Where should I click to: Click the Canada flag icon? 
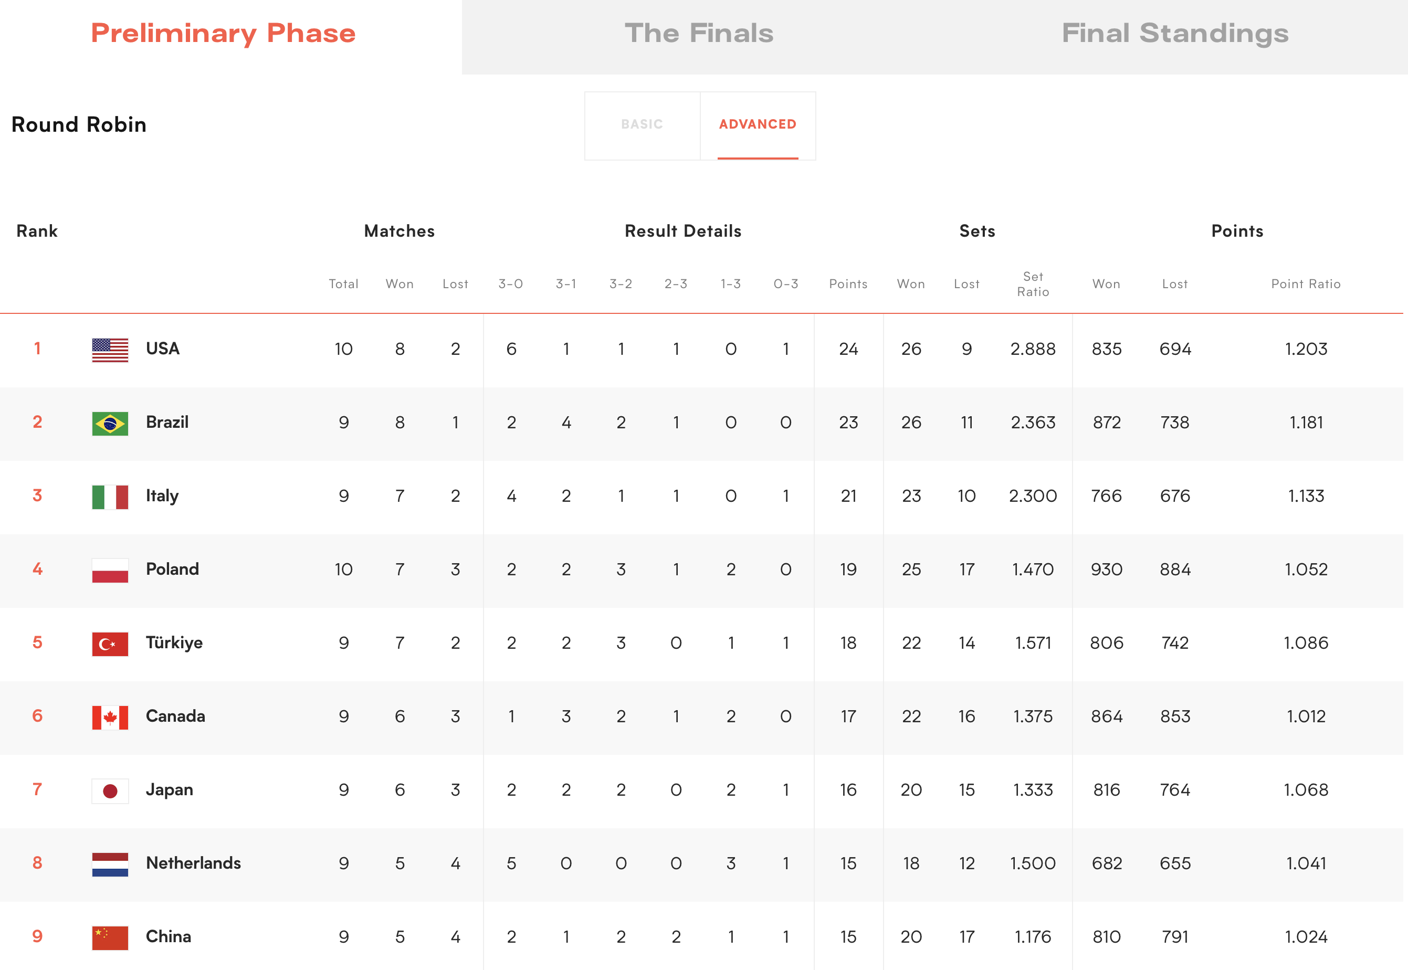[x=110, y=718]
